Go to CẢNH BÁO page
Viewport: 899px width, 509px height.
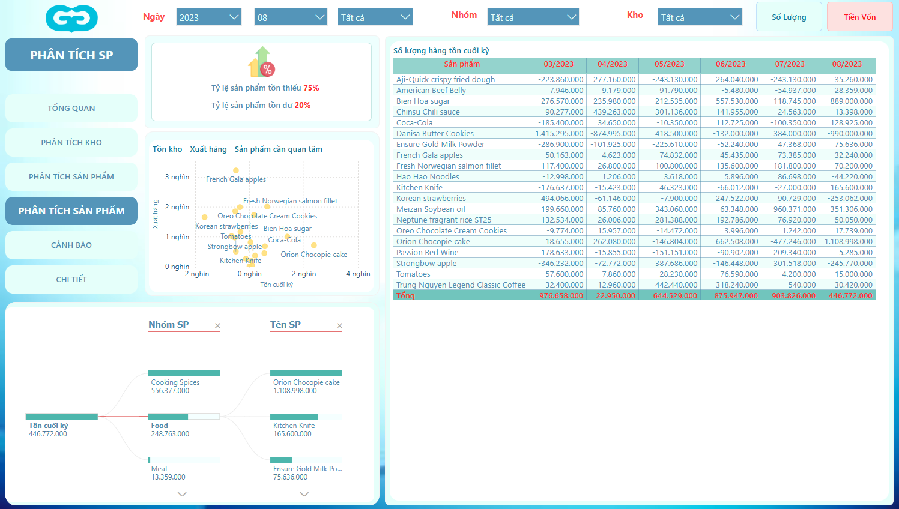coord(71,245)
